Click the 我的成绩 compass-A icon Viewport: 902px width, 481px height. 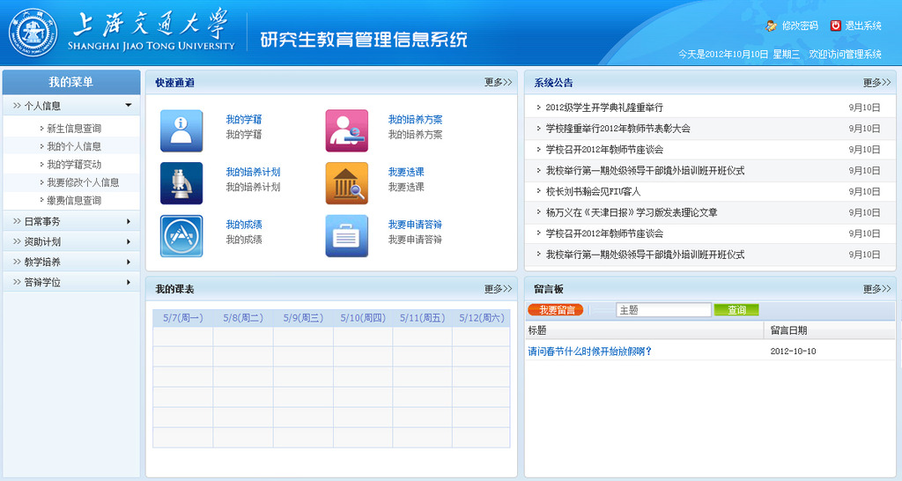[x=181, y=236]
